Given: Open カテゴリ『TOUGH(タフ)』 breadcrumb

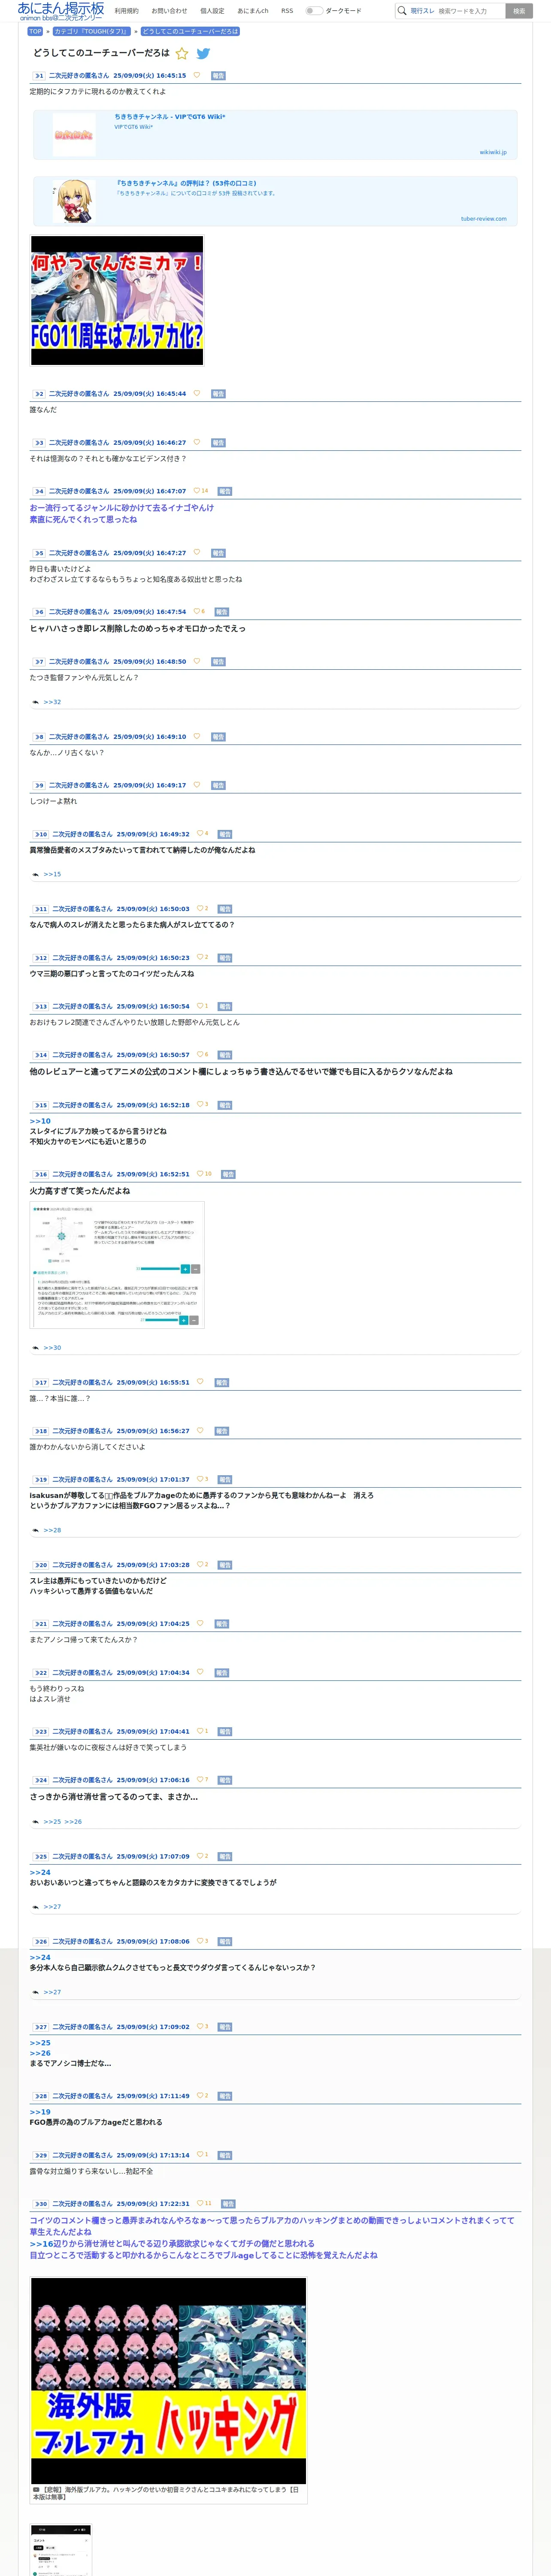Looking at the screenshot, I should point(91,31).
